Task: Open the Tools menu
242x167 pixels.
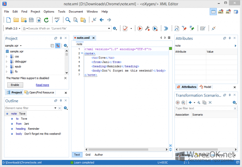Action: coord(62,11)
